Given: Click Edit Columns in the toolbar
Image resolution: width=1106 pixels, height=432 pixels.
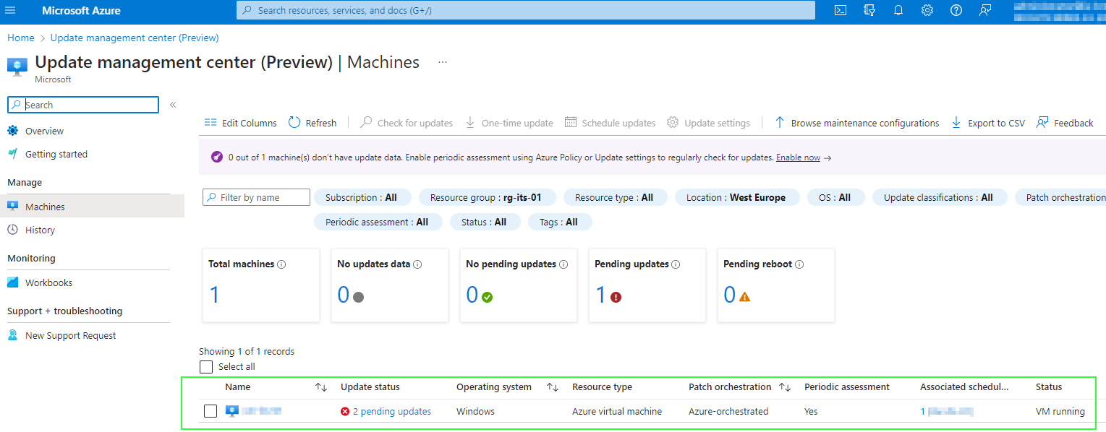Looking at the screenshot, I should pos(241,123).
